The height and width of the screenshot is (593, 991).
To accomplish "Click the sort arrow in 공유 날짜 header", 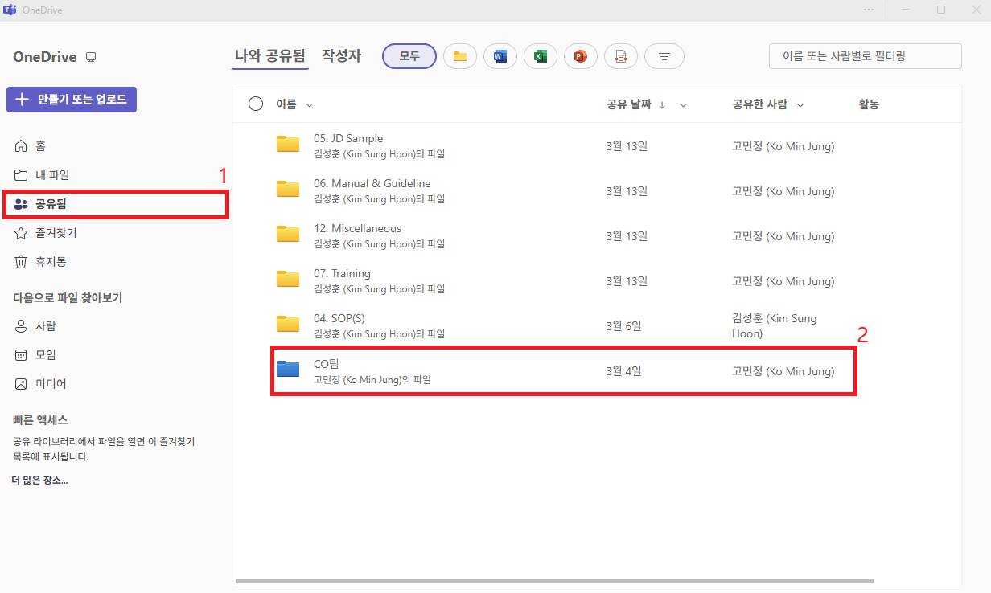I will [662, 104].
